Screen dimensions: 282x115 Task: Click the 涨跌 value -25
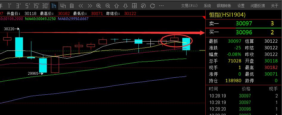pyautogui.click(x=238, y=48)
